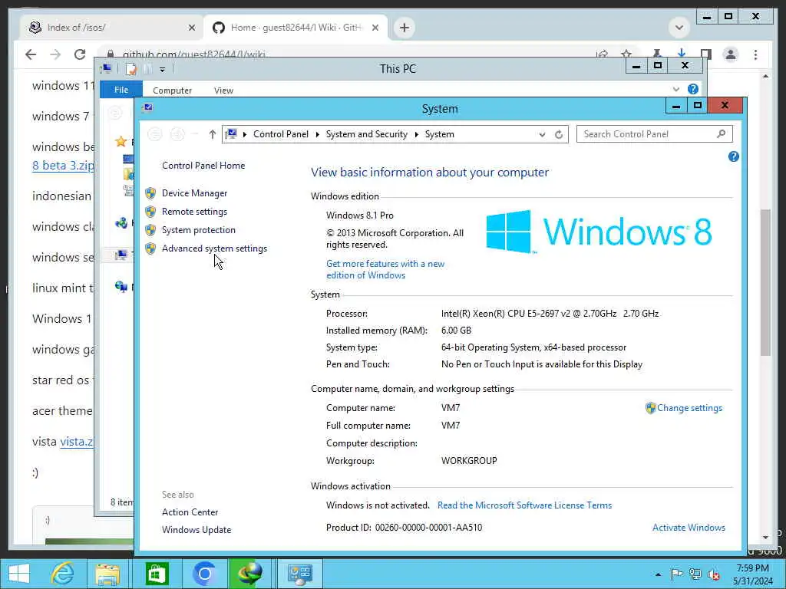Open browser downloads icon
The image size is (786, 589).
pos(682,54)
